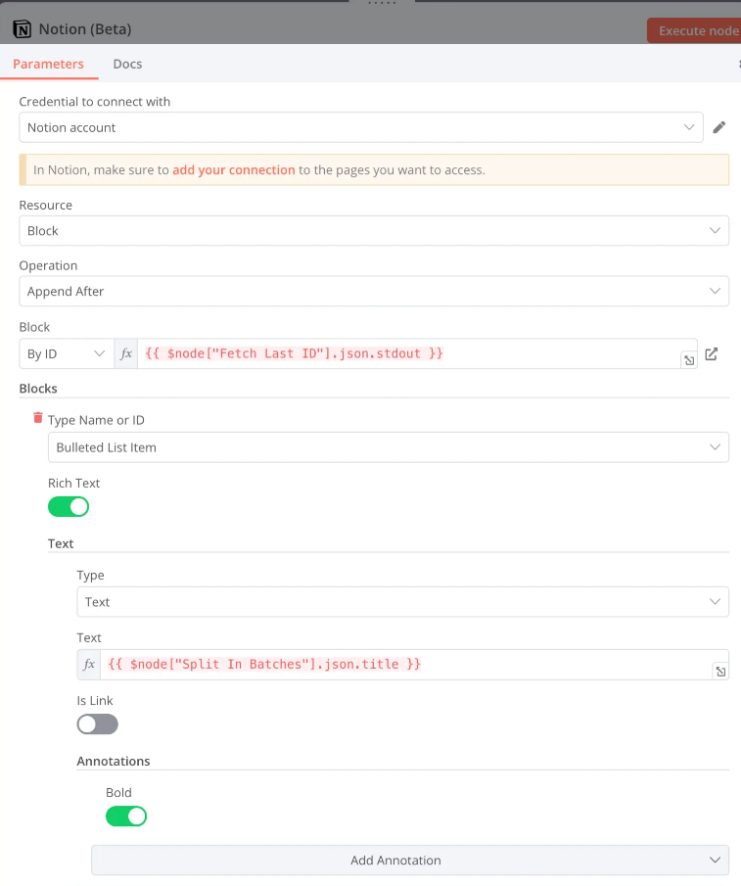The width and height of the screenshot is (741, 886).
Task: Click the Notion (Beta) node title
Action: coord(85,29)
